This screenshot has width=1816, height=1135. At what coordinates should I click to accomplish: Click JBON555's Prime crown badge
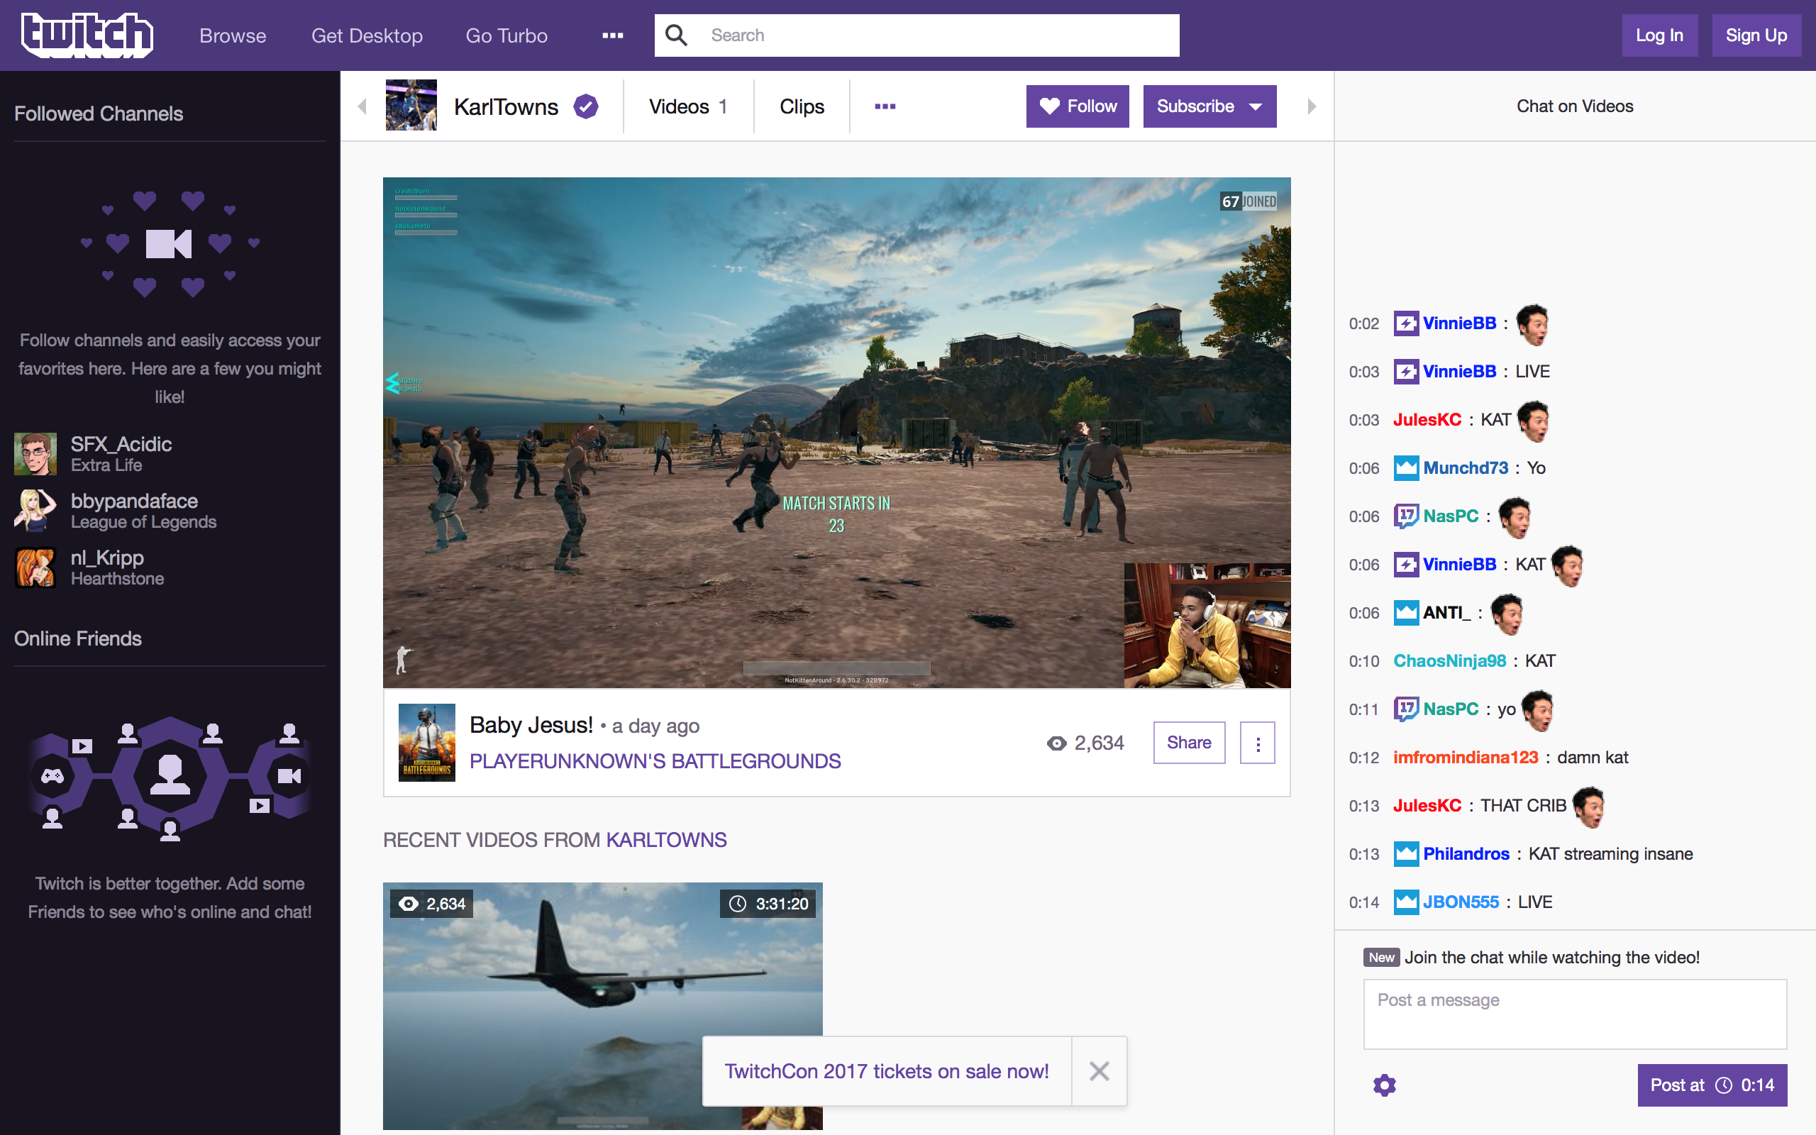tap(1406, 902)
